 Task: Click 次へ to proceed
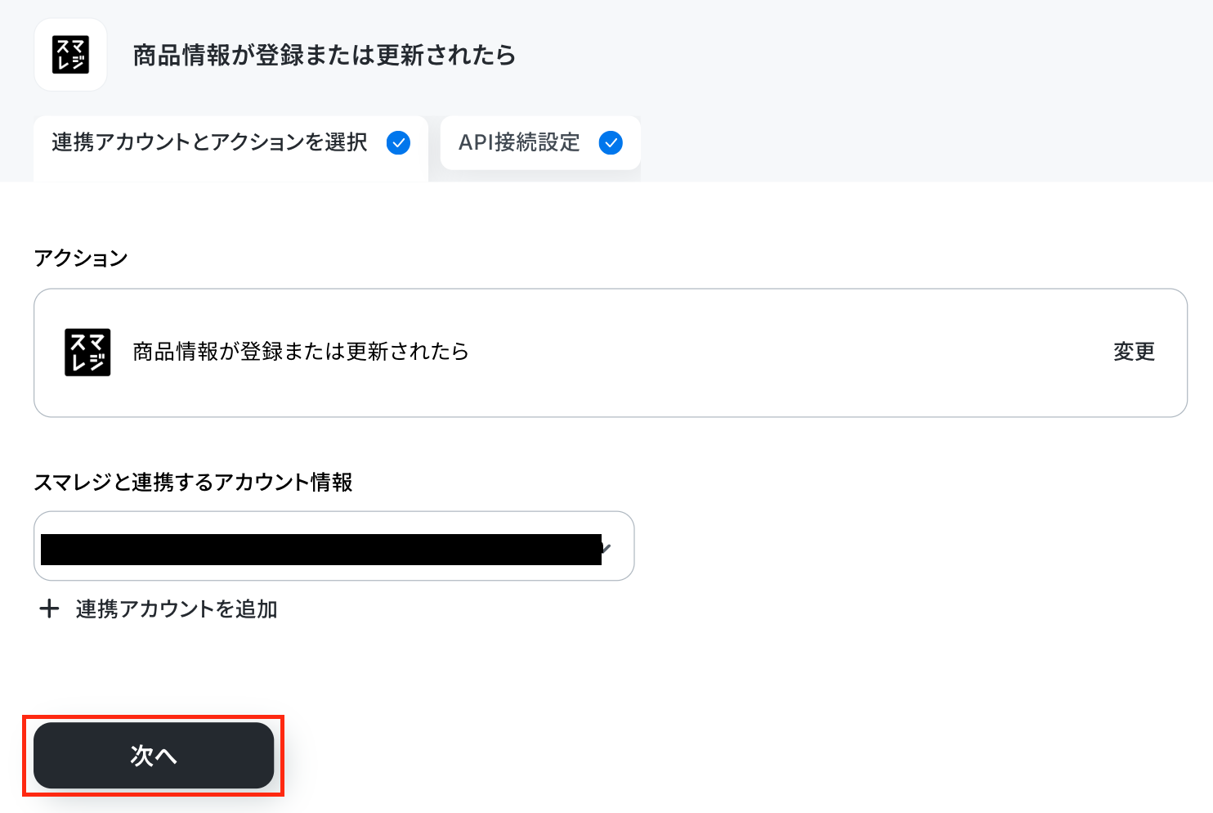pyautogui.click(x=154, y=755)
